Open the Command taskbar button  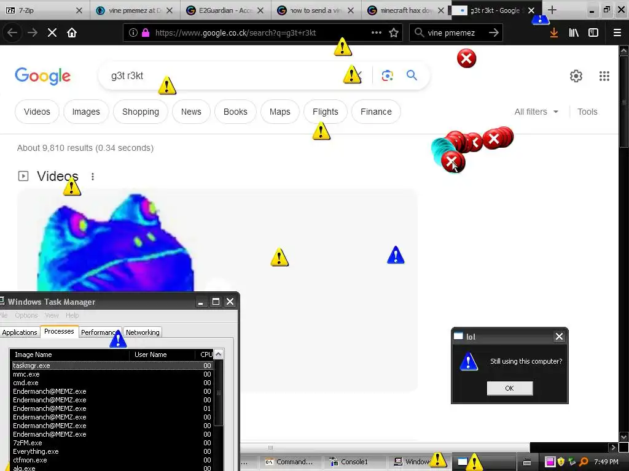(x=290, y=462)
